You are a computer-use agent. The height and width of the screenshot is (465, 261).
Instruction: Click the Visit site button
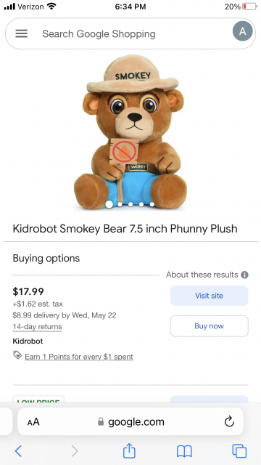(x=210, y=296)
